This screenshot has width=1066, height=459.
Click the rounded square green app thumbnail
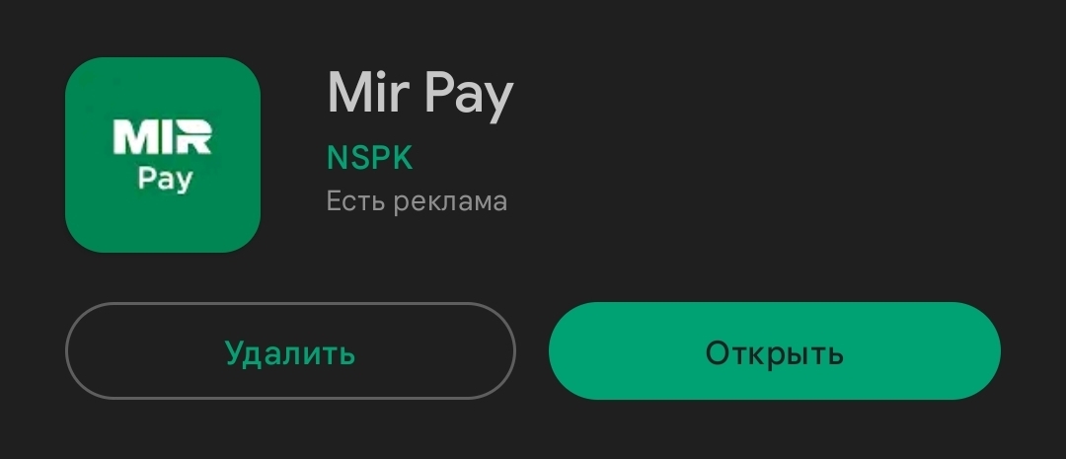tap(163, 154)
